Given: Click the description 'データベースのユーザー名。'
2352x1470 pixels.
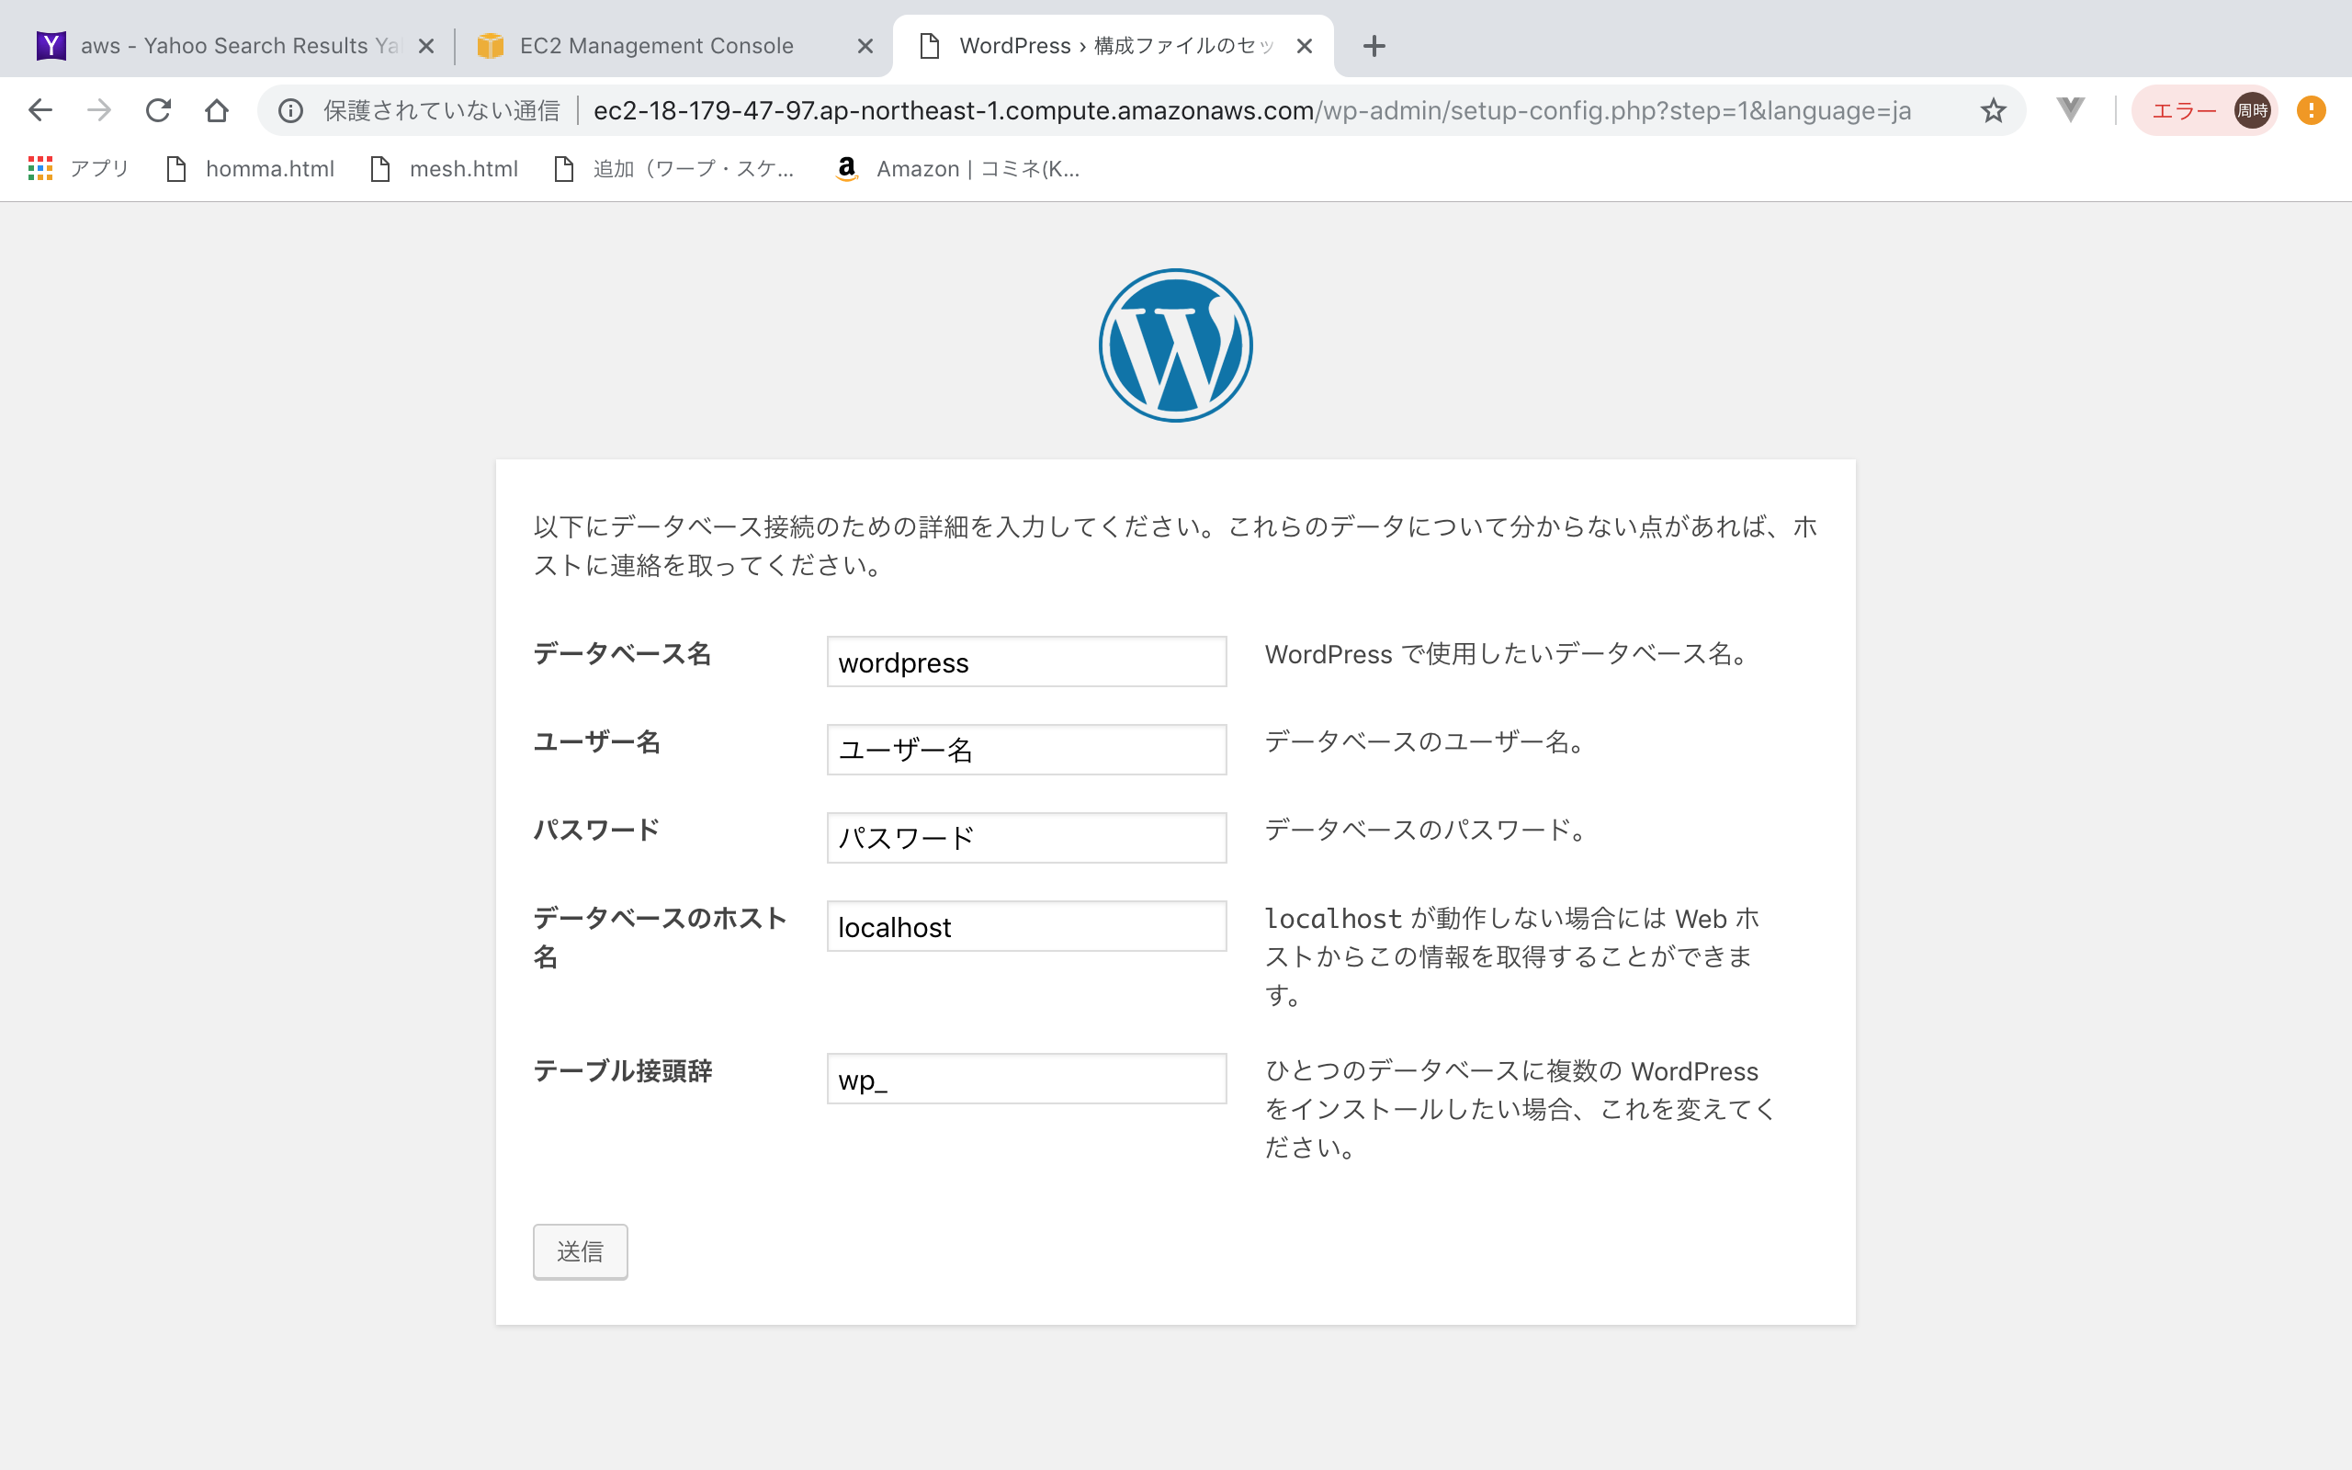Looking at the screenshot, I should coord(1427,742).
